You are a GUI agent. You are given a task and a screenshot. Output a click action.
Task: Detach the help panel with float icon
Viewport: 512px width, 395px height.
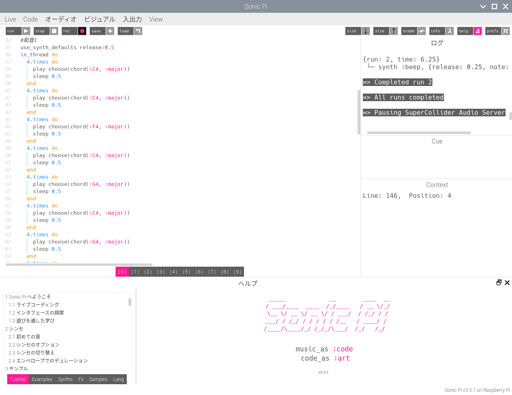[499, 283]
